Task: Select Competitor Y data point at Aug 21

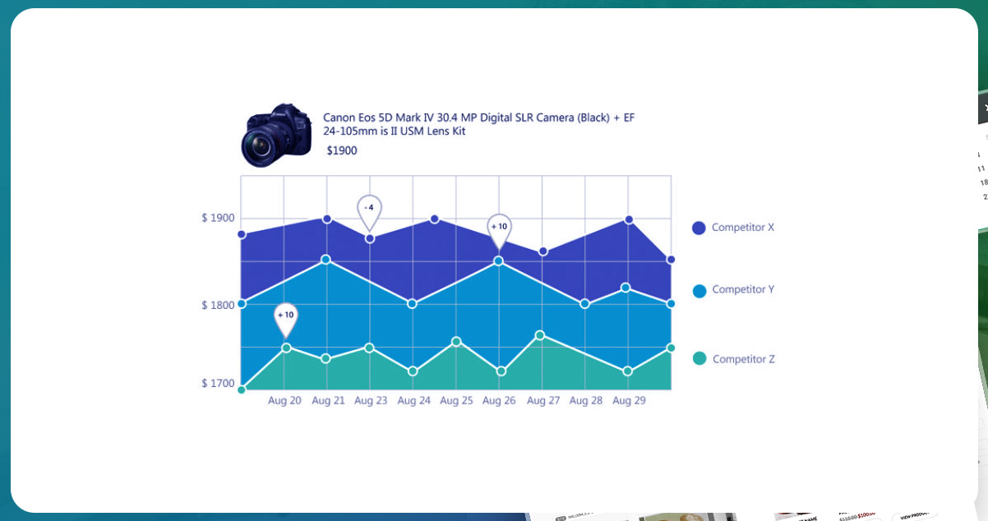Action: pyautogui.click(x=325, y=260)
